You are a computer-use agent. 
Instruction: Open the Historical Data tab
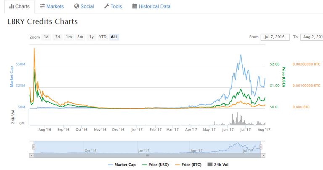click(x=151, y=7)
